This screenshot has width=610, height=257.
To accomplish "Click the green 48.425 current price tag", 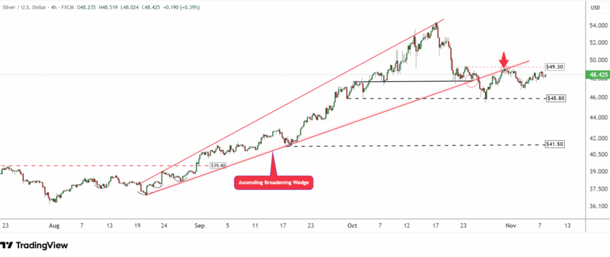I will [x=596, y=75].
